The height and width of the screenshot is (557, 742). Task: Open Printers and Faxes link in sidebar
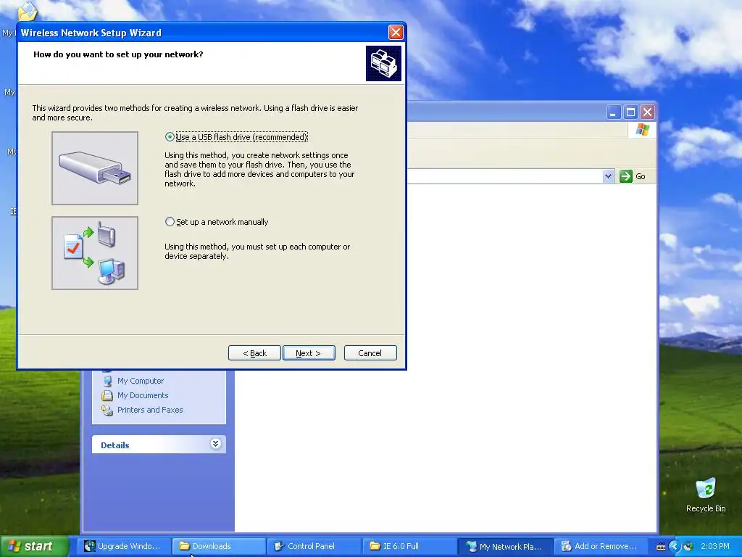coord(149,410)
